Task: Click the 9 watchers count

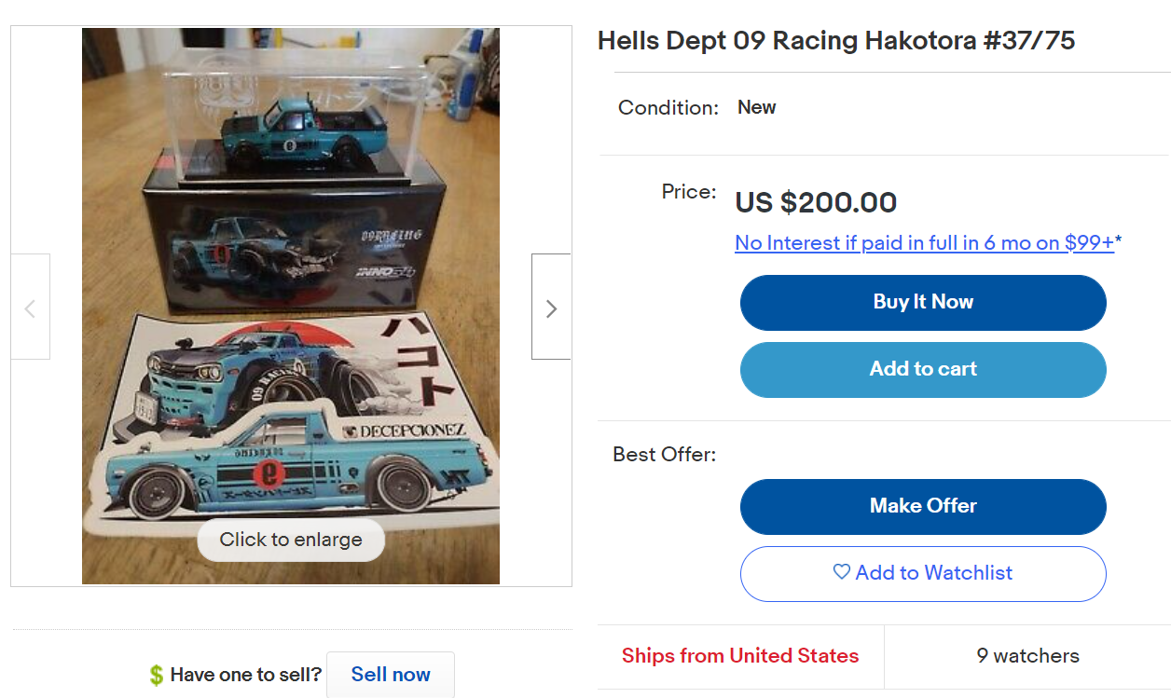Action: tap(1027, 656)
